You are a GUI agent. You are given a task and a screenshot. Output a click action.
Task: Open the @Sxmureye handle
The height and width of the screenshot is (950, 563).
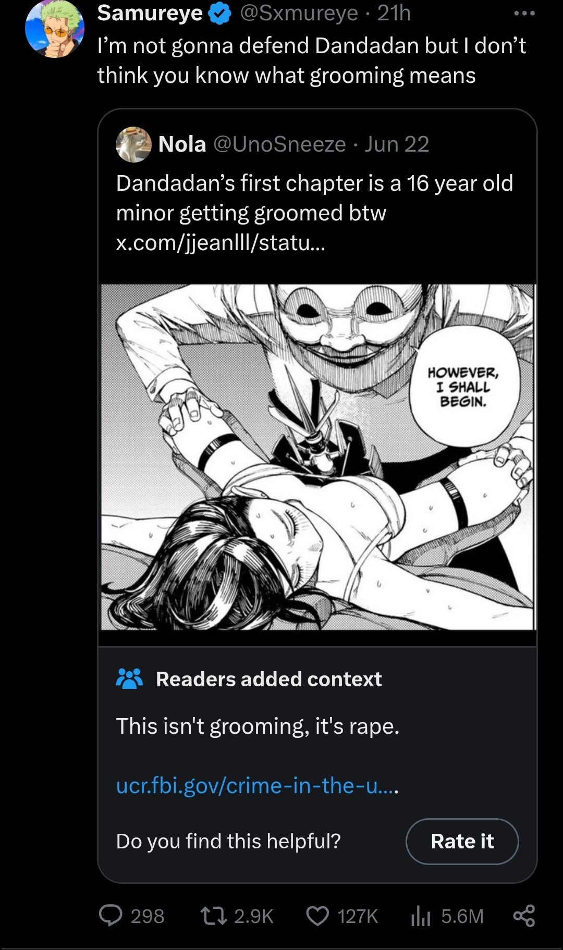(299, 14)
